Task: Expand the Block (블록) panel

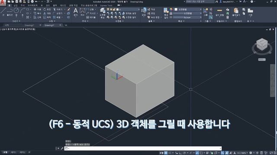Action: [151, 21]
